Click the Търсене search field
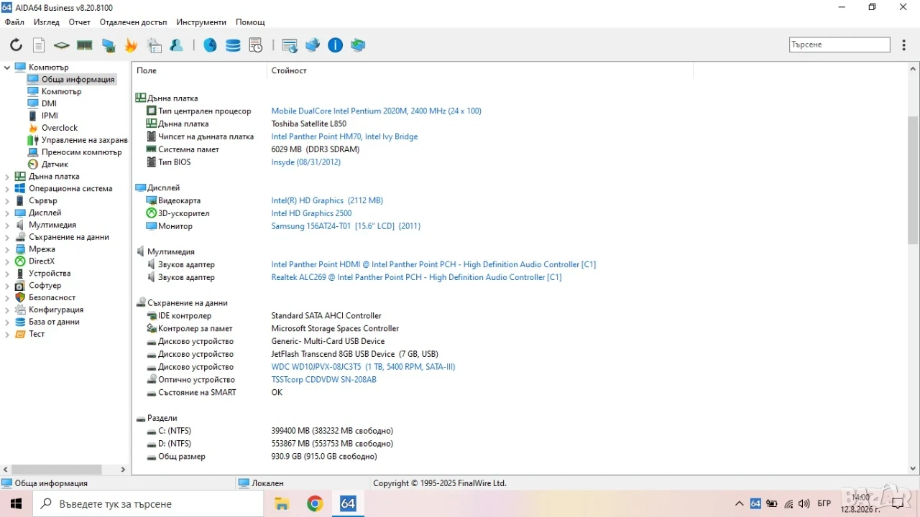The width and height of the screenshot is (920, 517). pyautogui.click(x=839, y=45)
